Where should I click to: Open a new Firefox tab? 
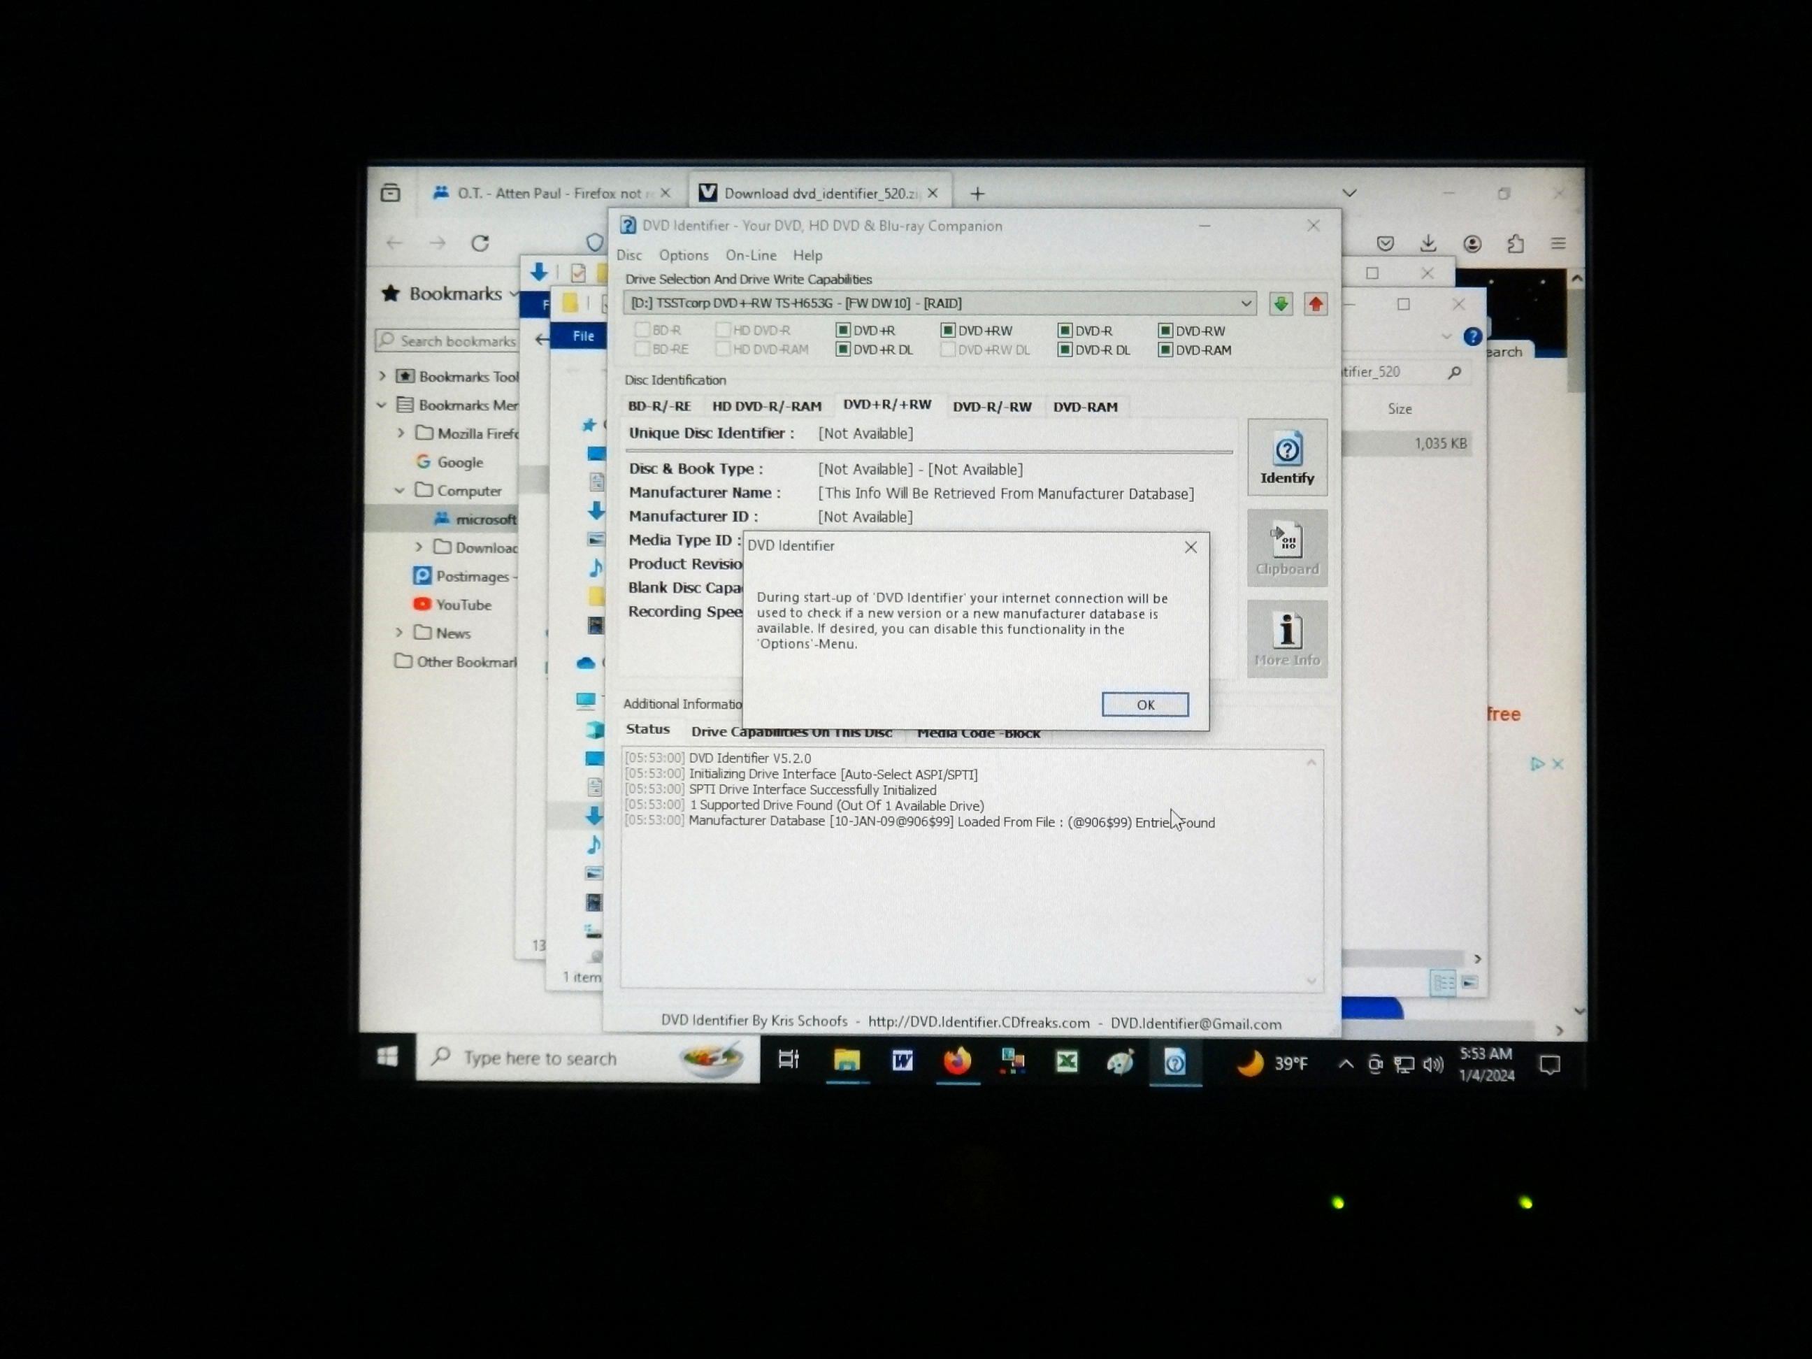point(977,194)
